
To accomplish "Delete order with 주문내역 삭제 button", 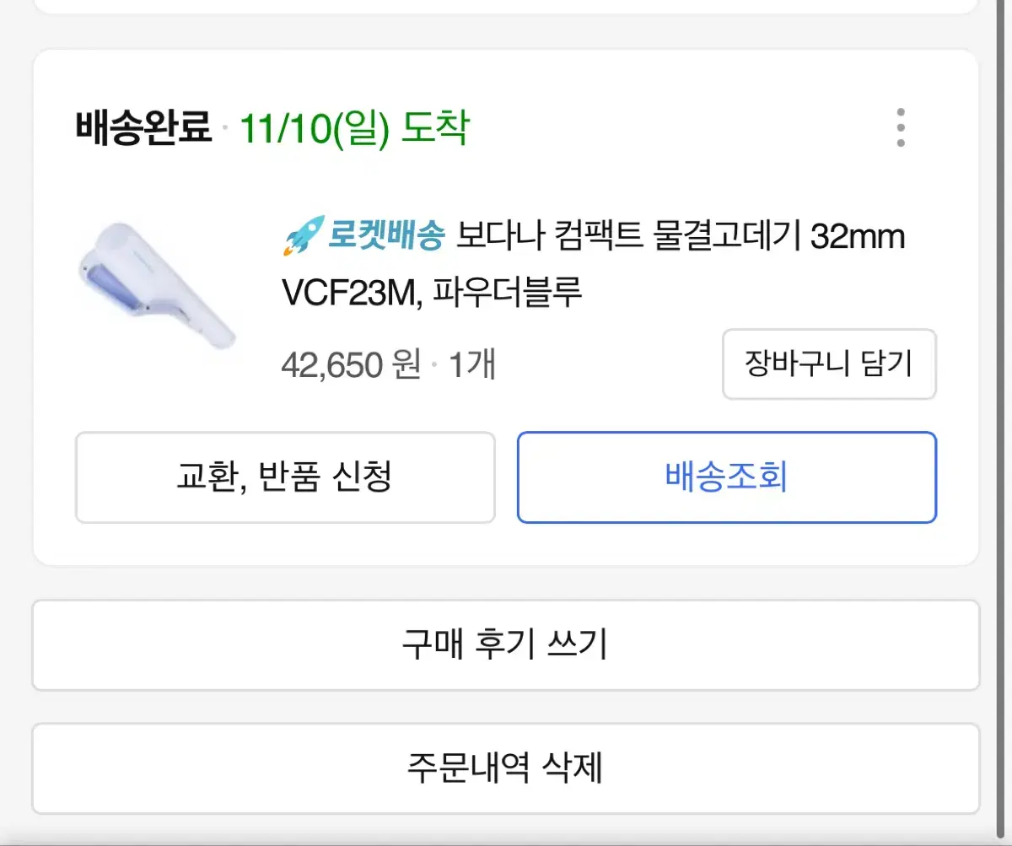I will point(506,768).
